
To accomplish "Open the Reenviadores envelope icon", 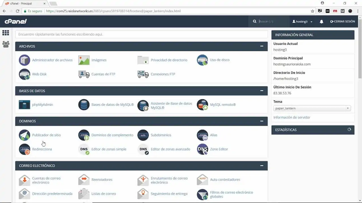I will tap(84, 180).
